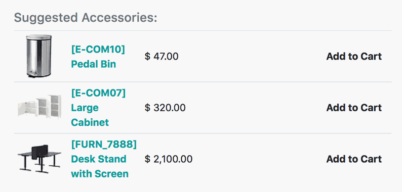The image size is (402, 192).
Task: Click the [E-COM10] product code link
Action: [98, 49]
